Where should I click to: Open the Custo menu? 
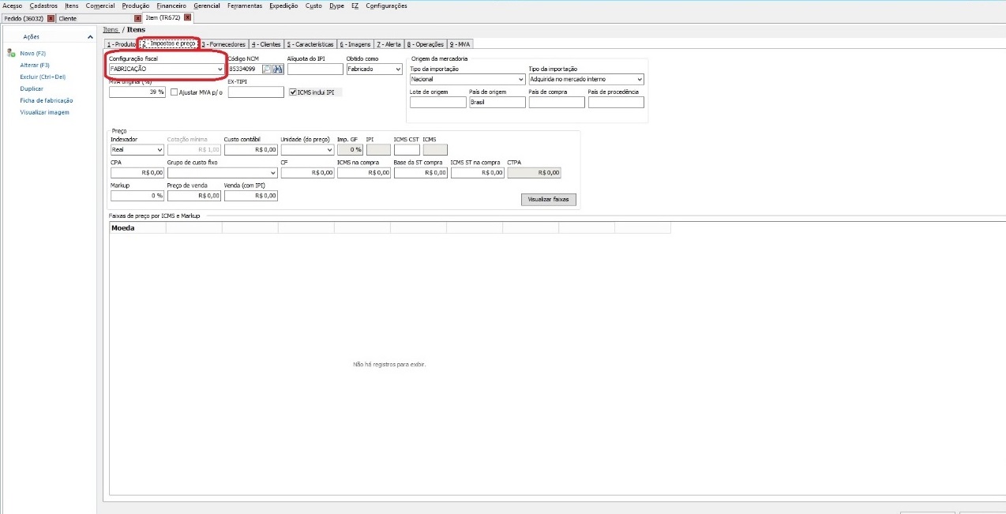tap(313, 6)
